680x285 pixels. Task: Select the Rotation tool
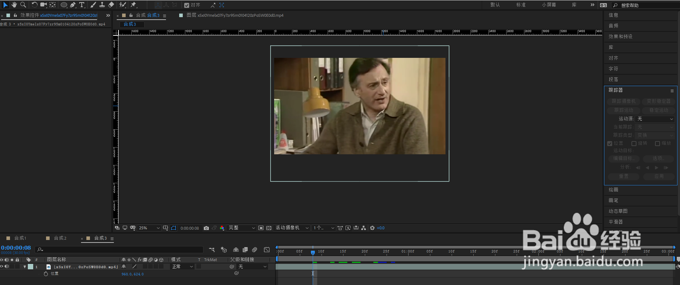(x=35, y=5)
